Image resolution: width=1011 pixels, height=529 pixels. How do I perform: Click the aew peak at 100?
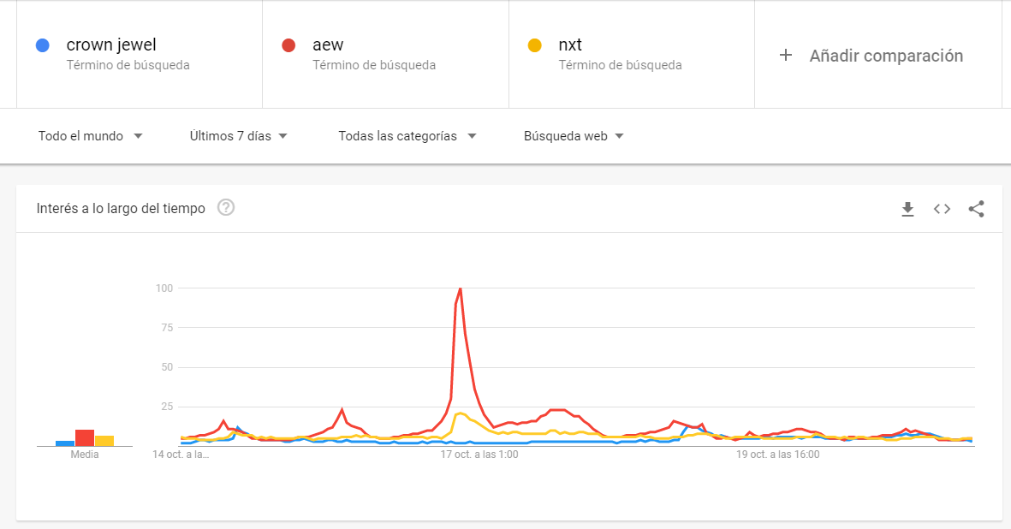click(x=460, y=288)
